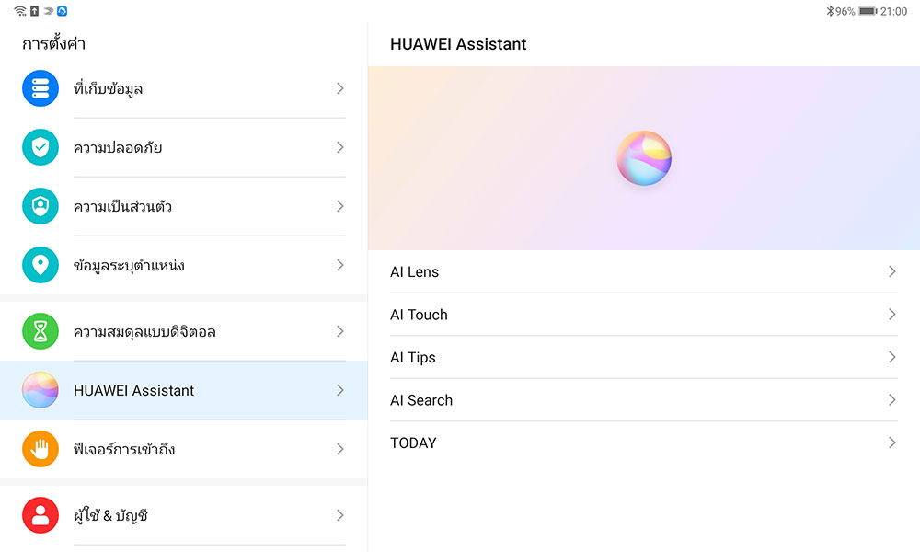Viewport: 920px width, 552px height.
Task: Click the privacy shield icon
Action: coord(40,206)
